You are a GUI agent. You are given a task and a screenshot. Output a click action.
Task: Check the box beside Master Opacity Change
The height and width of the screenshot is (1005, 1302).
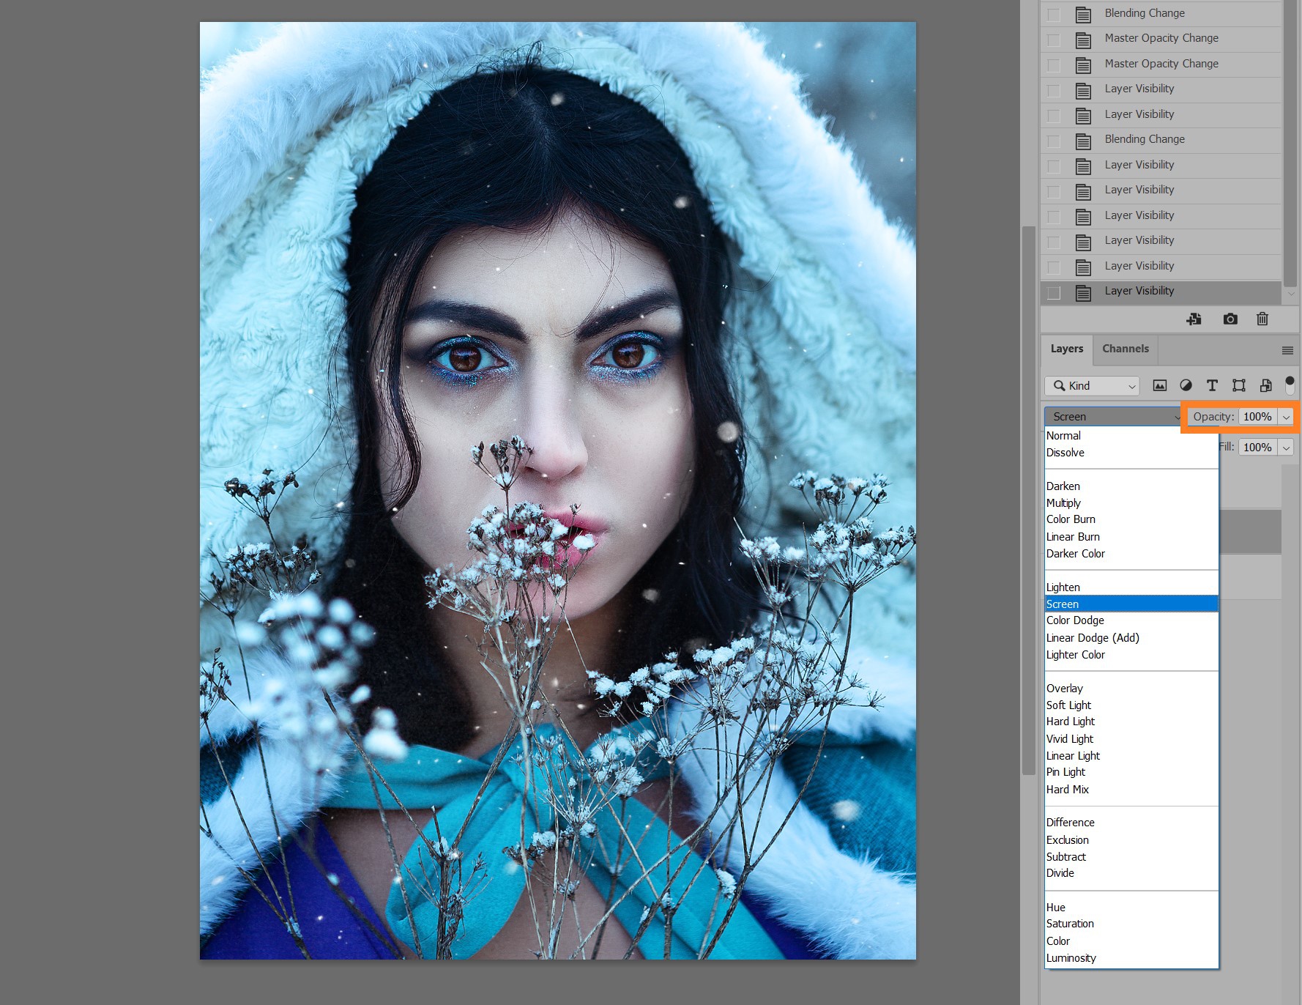[1054, 39]
